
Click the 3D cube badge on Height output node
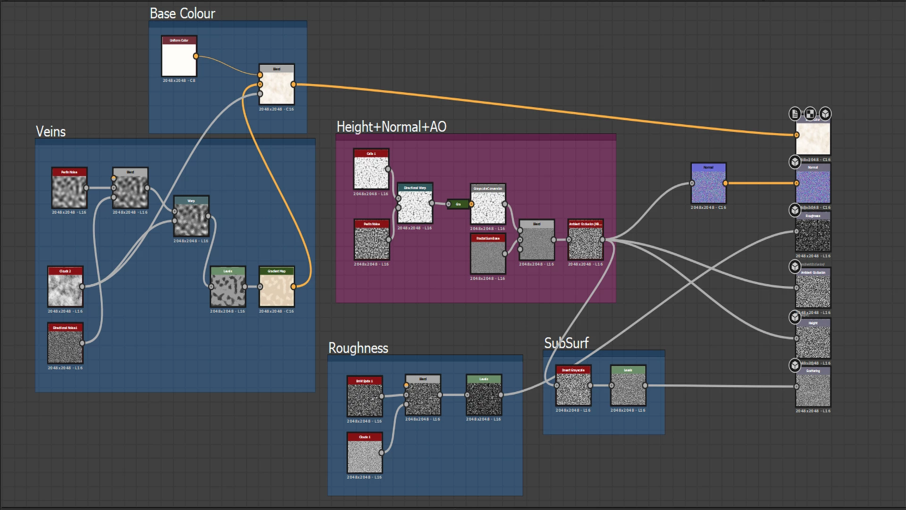(795, 317)
